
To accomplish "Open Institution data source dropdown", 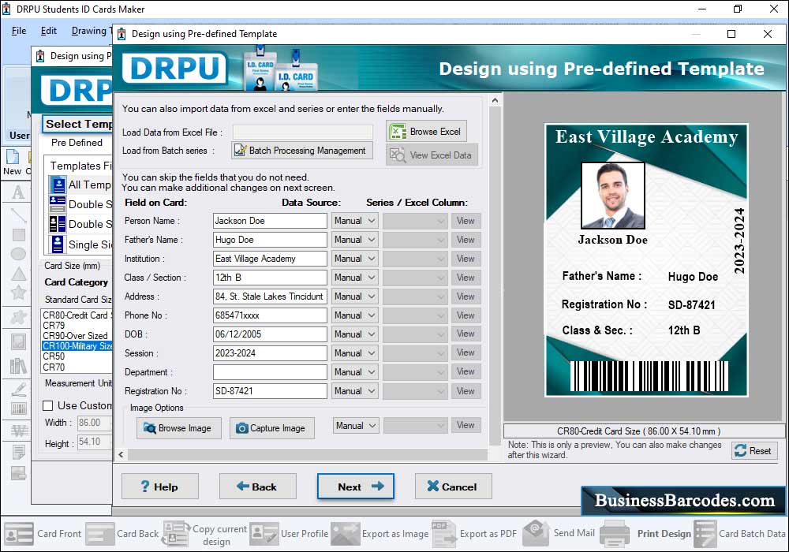I will (355, 259).
